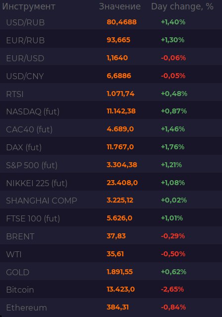The image size is (222, 317).
Task: Choose the USD/CNY instrument label
Action: pyautogui.click(x=25, y=76)
